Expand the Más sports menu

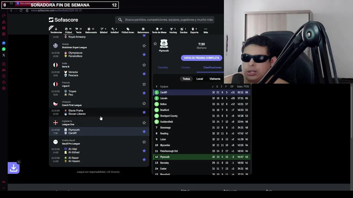tap(206, 30)
